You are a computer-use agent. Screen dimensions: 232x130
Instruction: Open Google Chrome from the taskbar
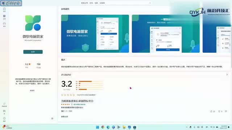coord(103,127)
